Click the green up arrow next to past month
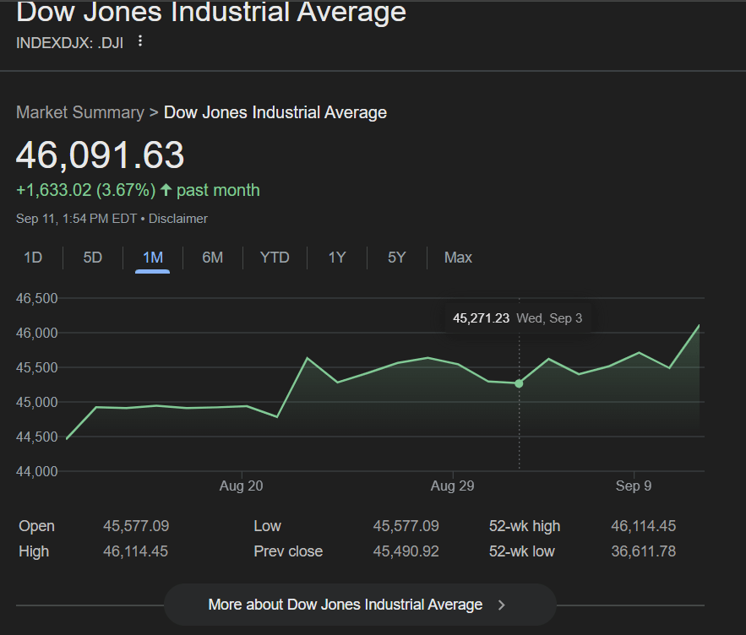The width and height of the screenshot is (746, 635). [166, 190]
